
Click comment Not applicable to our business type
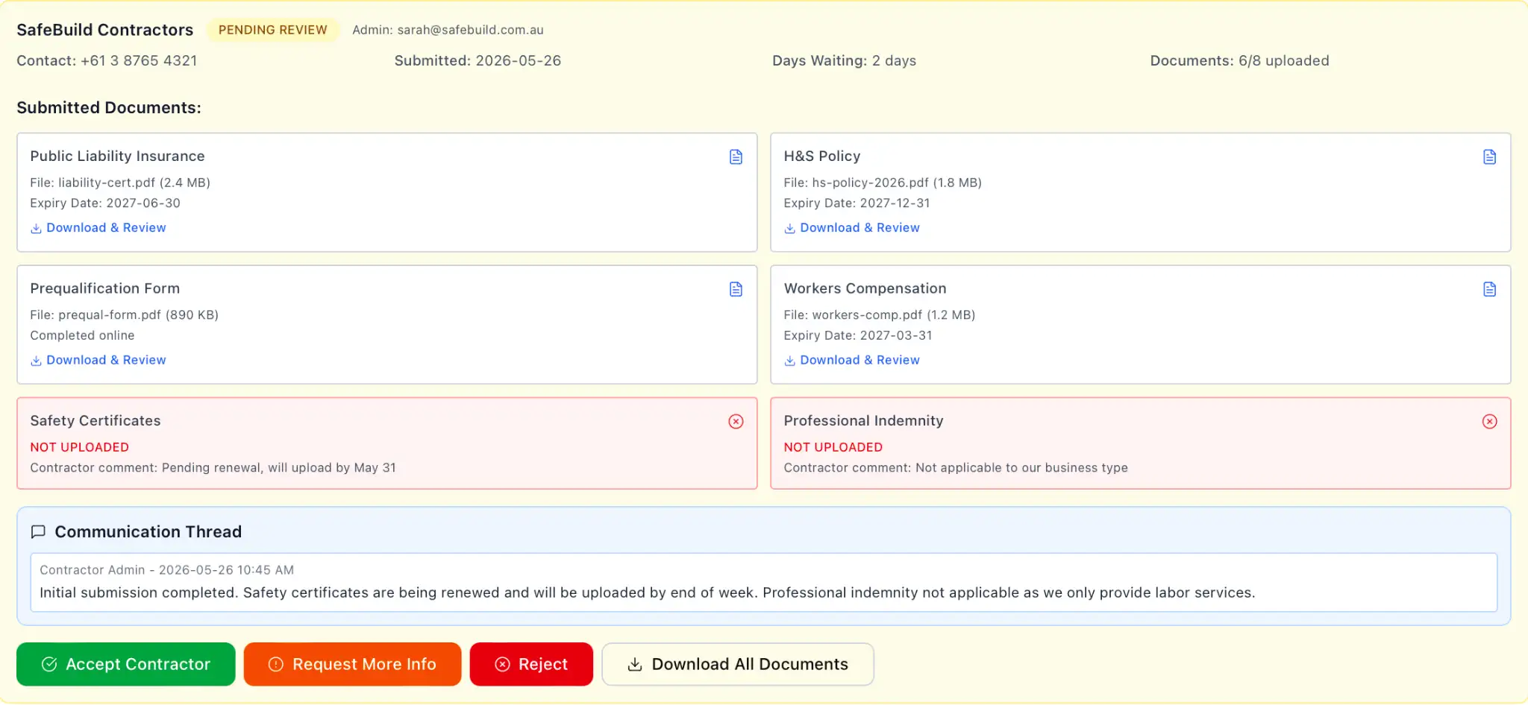1021,468
